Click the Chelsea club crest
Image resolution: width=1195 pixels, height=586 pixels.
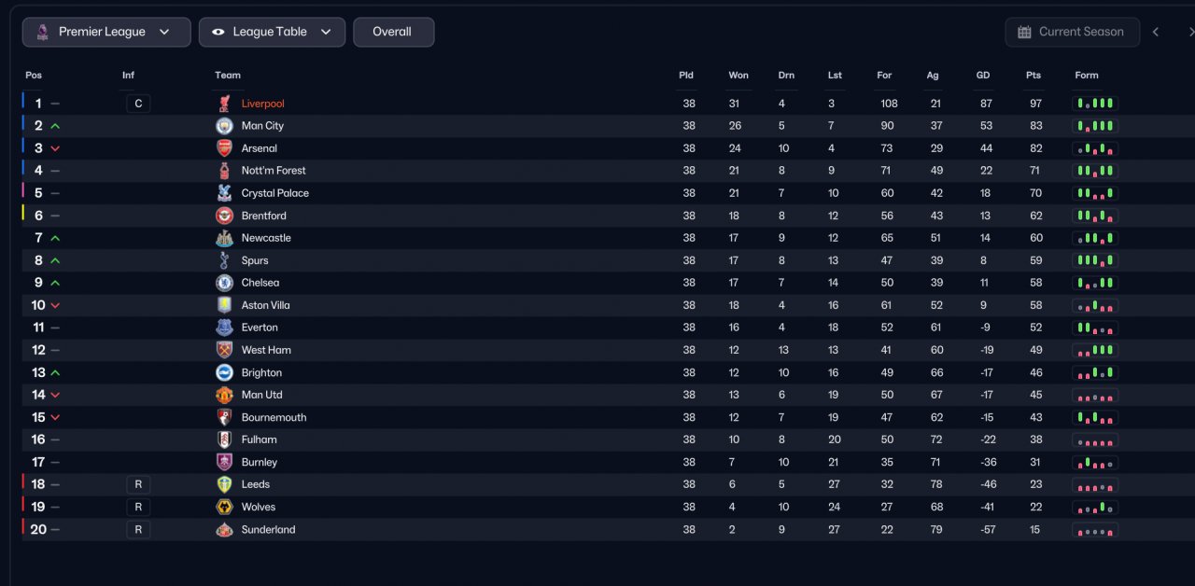click(224, 283)
